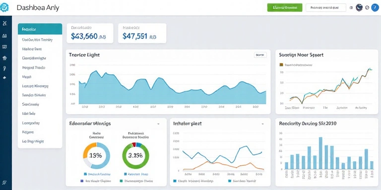381x190 pixels.
Task: Click the green button in the header
Action: pos(285,7)
